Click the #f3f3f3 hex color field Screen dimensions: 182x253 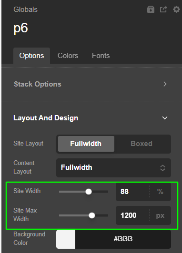pyautogui.click(x=123, y=239)
